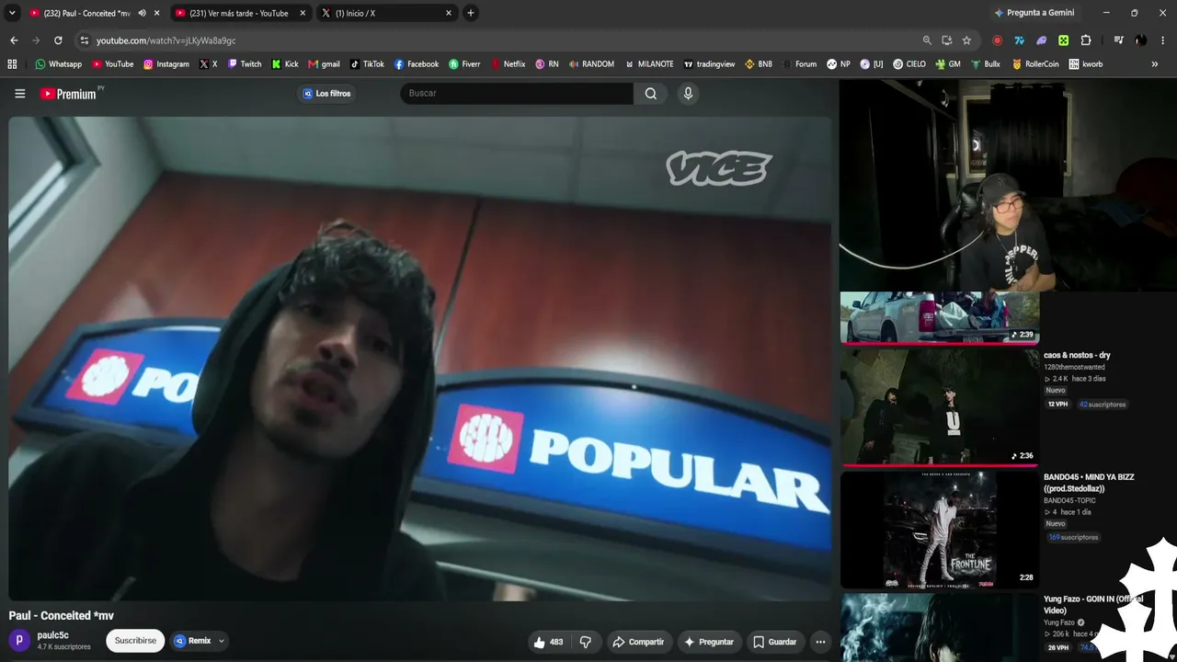Click the 169 suscriptores badge
This screenshot has width=1177, height=662.
pyautogui.click(x=1073, y=537)
